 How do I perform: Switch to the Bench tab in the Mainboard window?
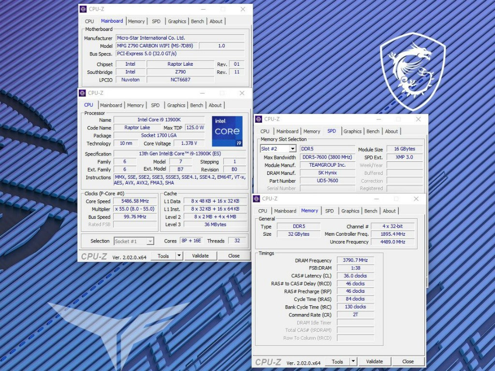[x=197, y=21]
